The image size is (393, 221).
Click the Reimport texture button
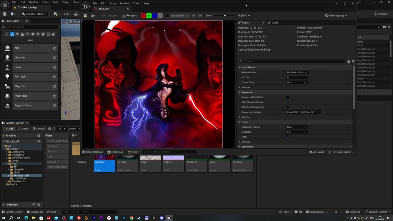click(129, 16)
